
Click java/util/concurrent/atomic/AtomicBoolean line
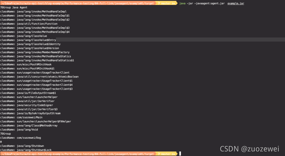(39, 77)
